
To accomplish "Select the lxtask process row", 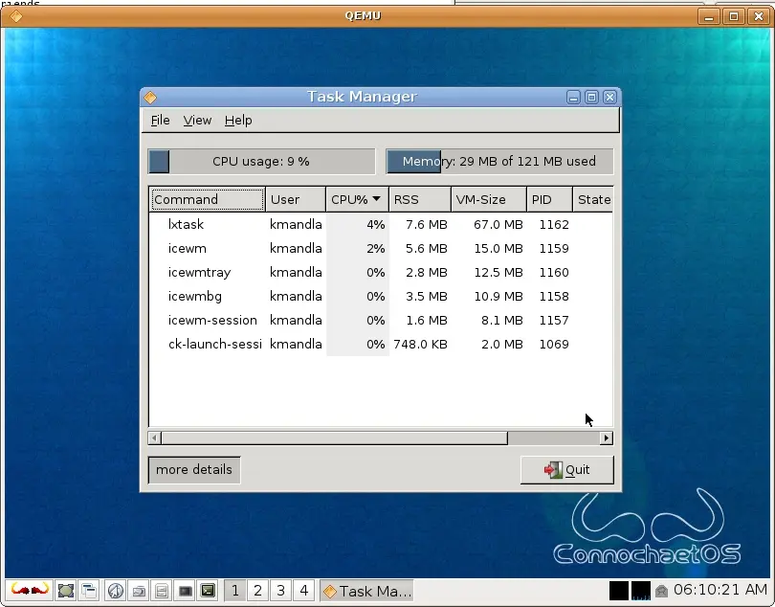I will 381,225.
